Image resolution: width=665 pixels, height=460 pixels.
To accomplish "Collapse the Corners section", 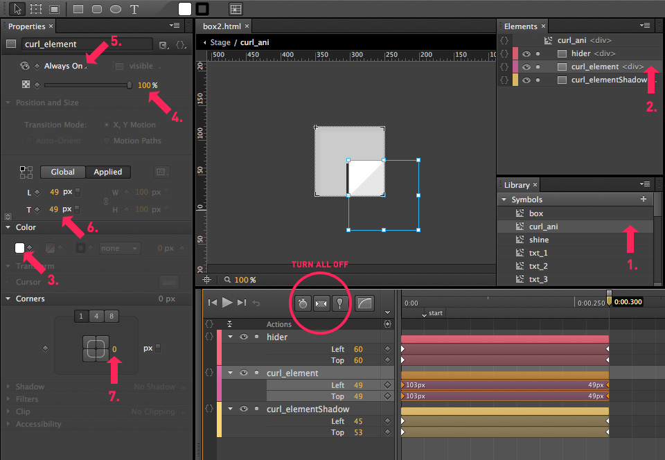I will point(8,299).
